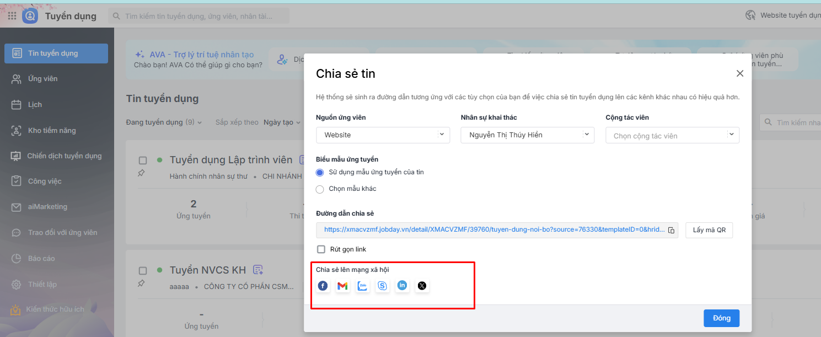Open Công việc in the sidebar
821x337 pixels.
(x=56, y=181)
